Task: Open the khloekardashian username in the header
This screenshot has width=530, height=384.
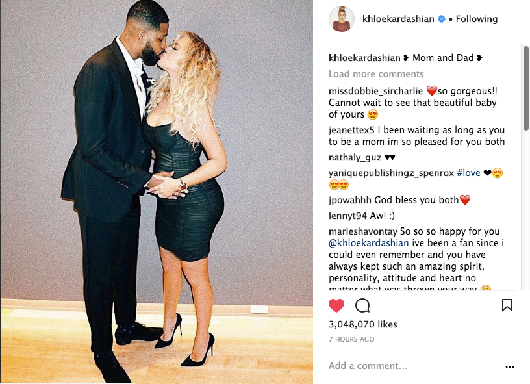Action: coord(398,19)
